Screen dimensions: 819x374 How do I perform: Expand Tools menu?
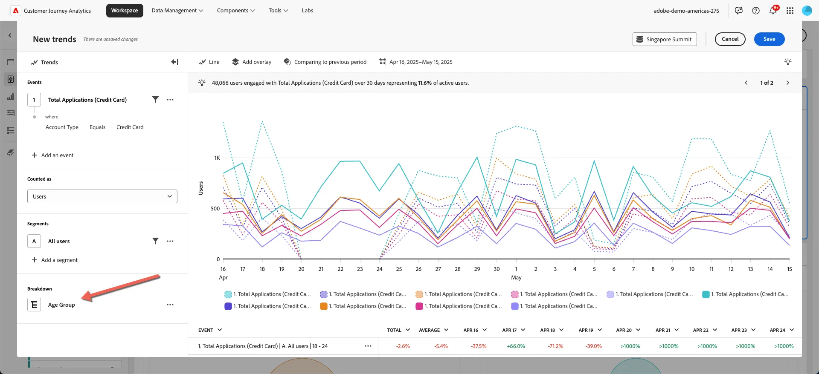click(279, 11)
